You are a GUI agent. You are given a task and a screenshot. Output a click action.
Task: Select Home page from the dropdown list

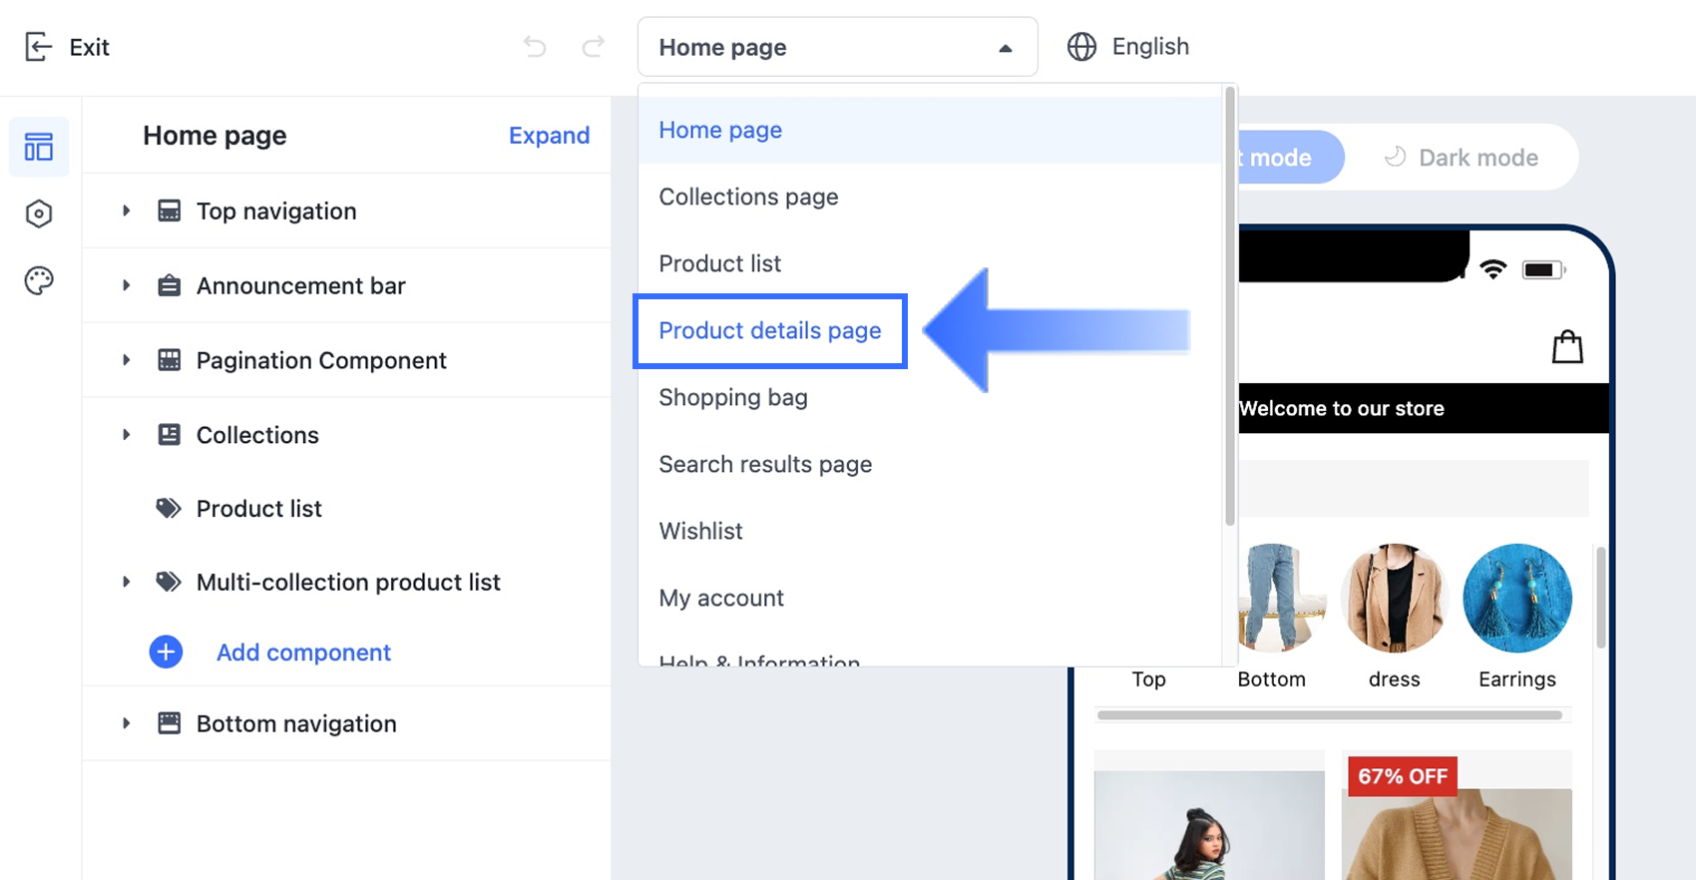(930, 130)
